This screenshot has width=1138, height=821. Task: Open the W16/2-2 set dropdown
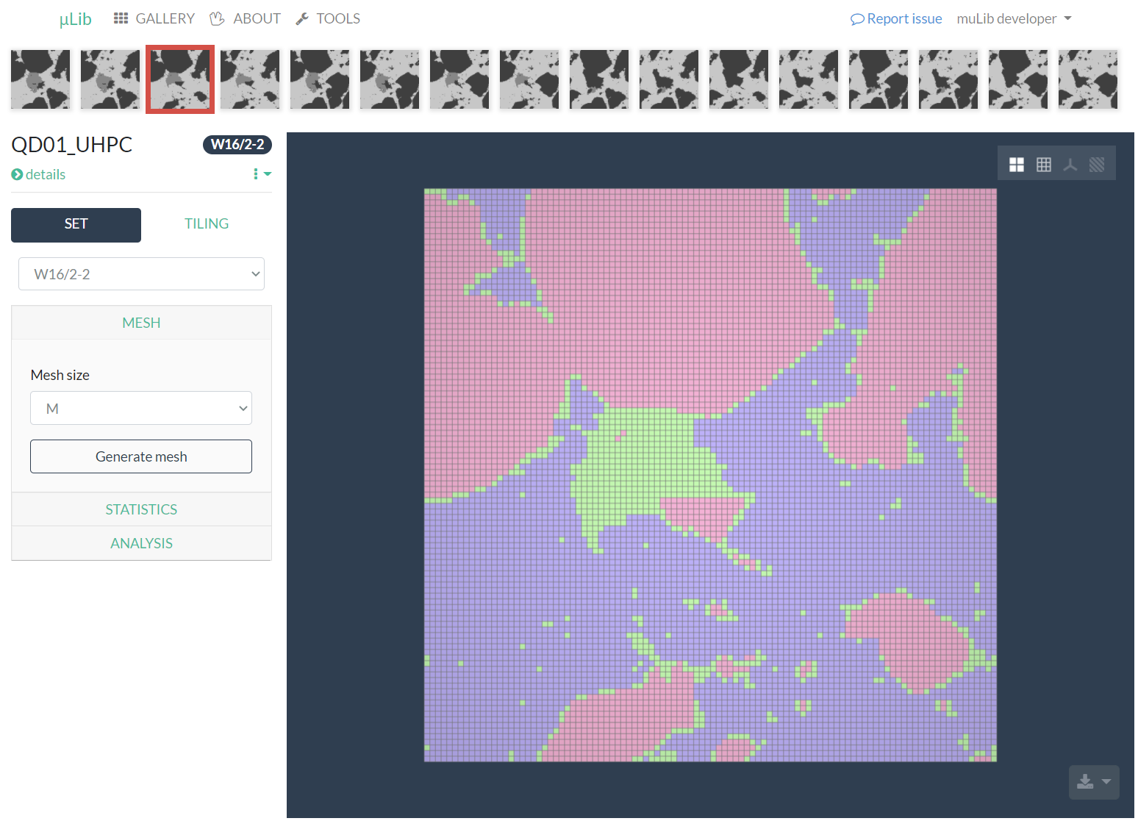click(x=141, y=274)
